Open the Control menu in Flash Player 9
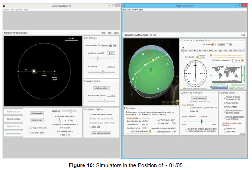This screenshot has height=170, width=252. click(135, 10)
